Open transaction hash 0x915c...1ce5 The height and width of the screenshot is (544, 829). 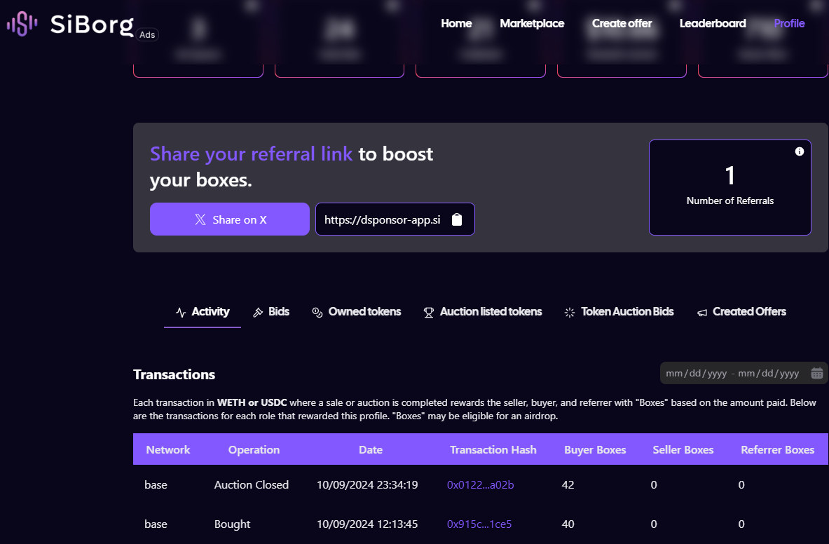479,524
